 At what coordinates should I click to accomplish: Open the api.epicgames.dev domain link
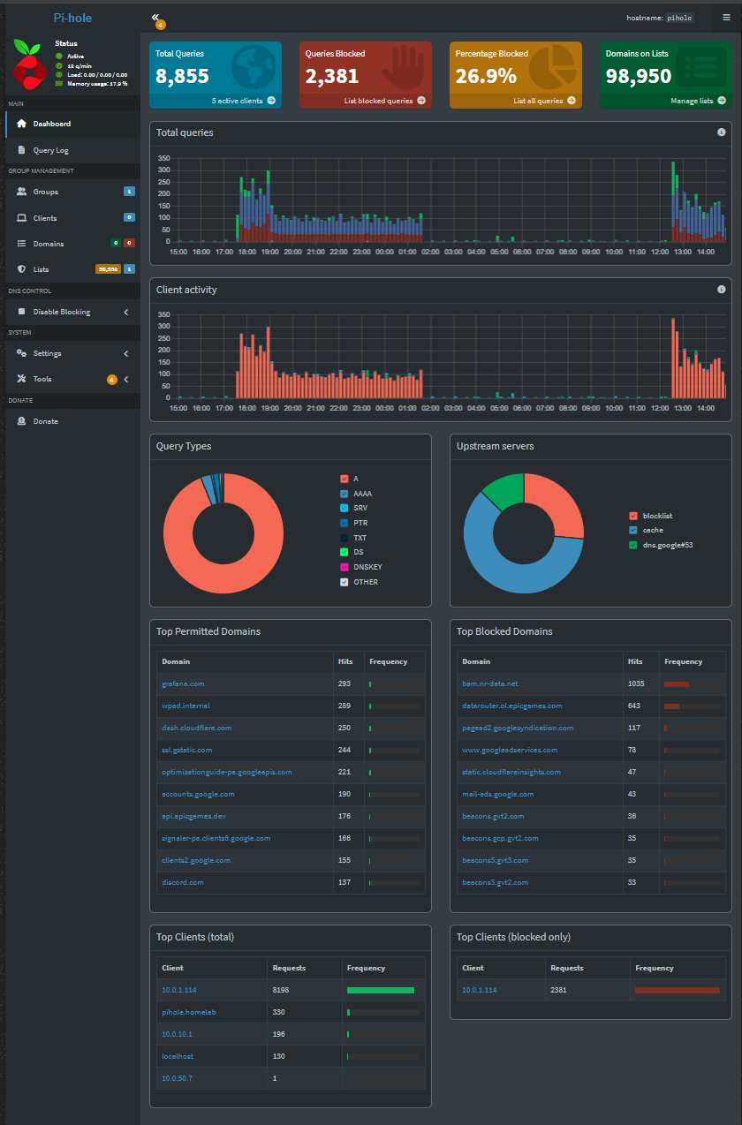point(193,816)
